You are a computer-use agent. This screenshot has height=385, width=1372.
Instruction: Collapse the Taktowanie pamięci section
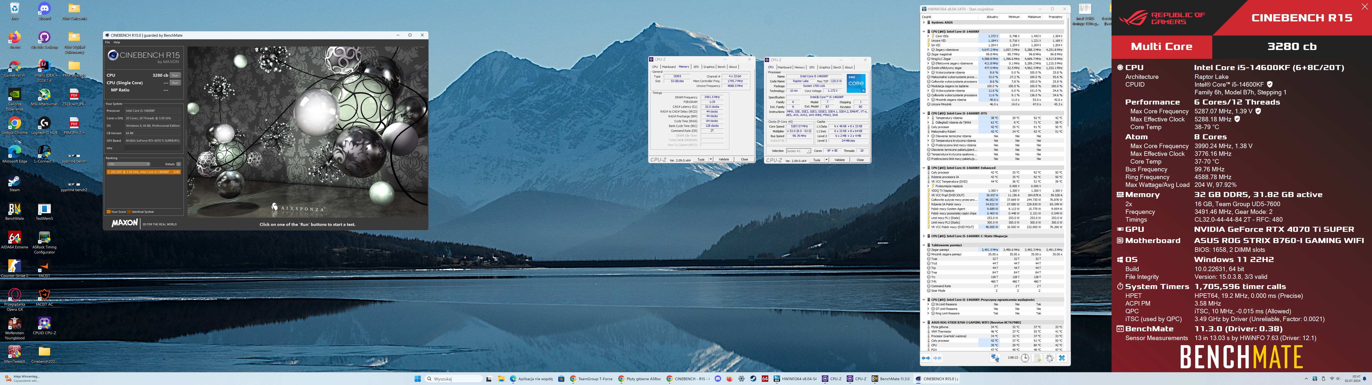924,245
